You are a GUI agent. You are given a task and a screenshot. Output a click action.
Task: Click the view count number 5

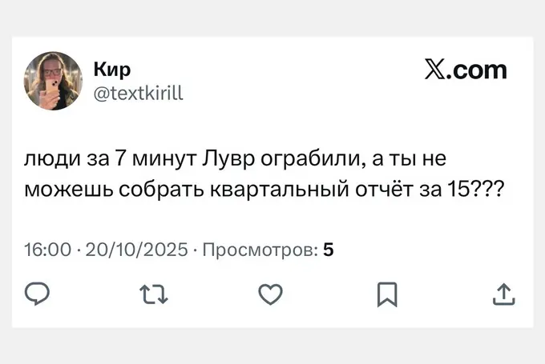329,250
